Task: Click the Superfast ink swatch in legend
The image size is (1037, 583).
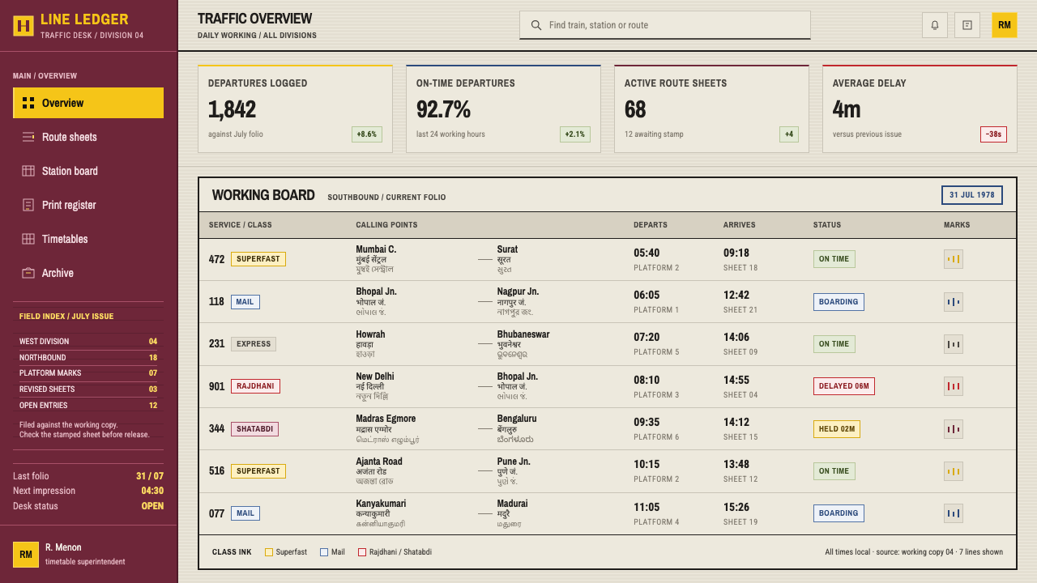Action: pos(269,552)
